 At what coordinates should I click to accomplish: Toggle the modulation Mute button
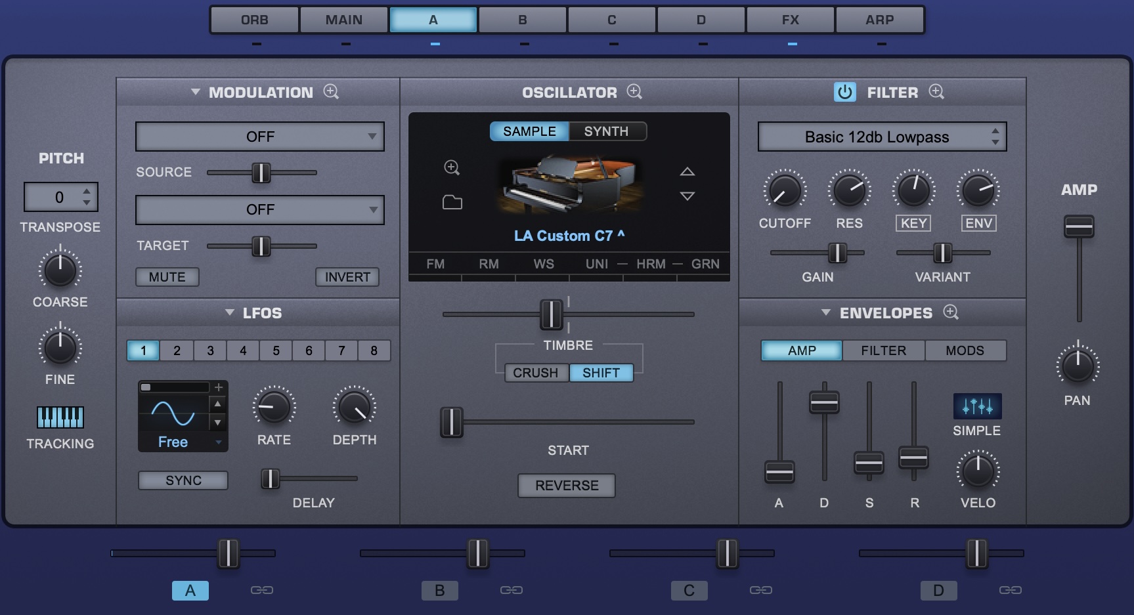[x=167, y=277]
